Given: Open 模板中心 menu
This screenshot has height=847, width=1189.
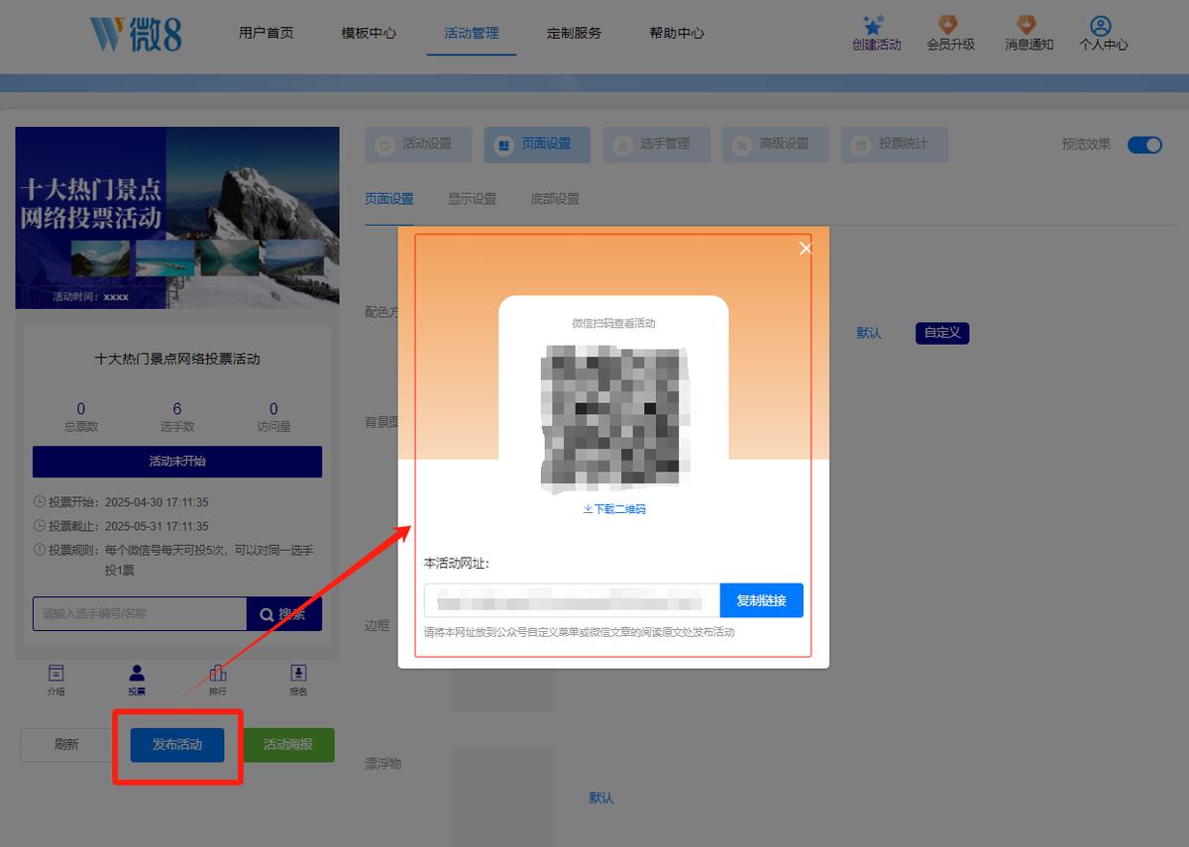Looking at the screenshot, I should (x=369, y=33).
